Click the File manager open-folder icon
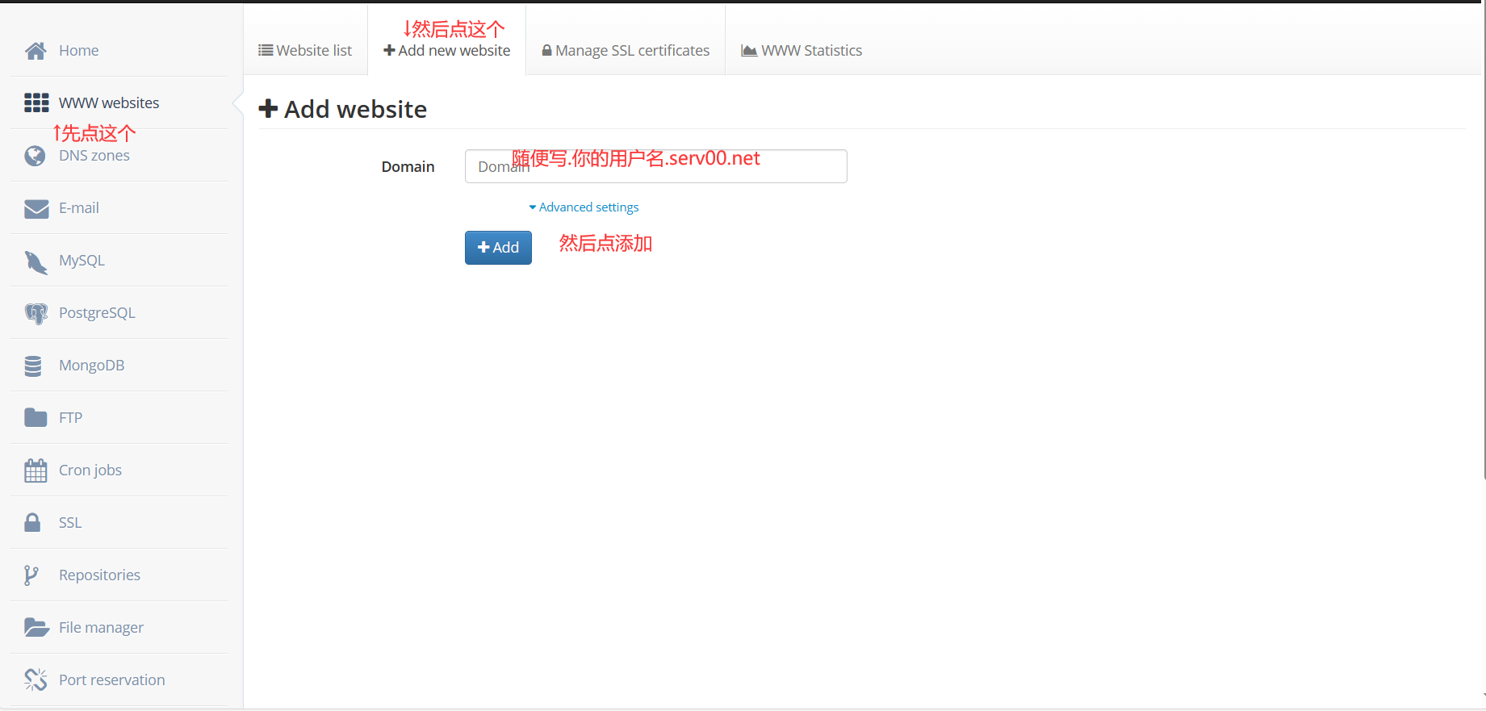Image resolution: width=1486 pixels, height=711 pixels. click(x=36, y=627)
